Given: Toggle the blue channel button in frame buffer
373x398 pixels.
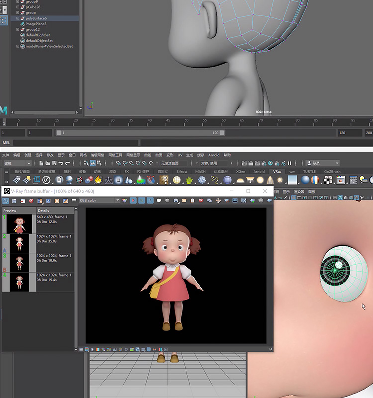Looking at the screenshot, I should 150,200.
